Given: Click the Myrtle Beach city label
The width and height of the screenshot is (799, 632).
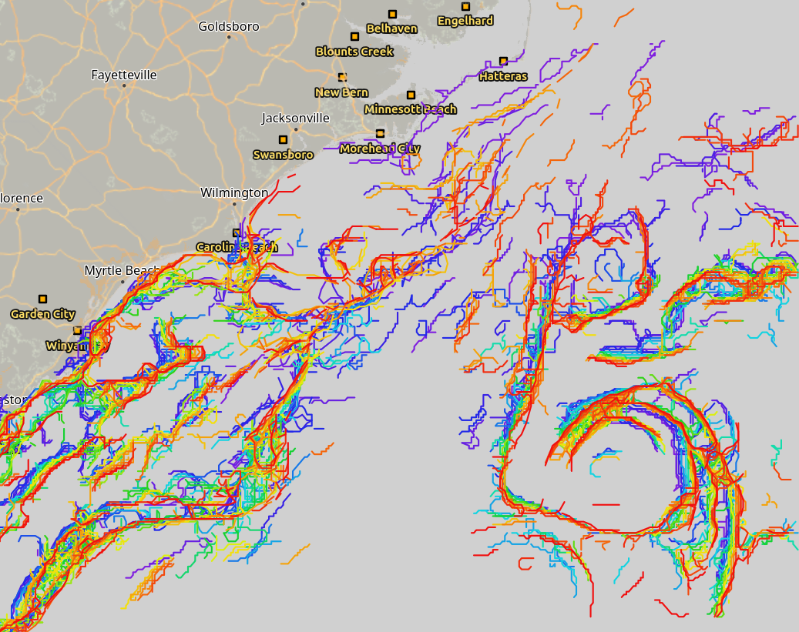Looking at the screenshot, I should point(123,270).
